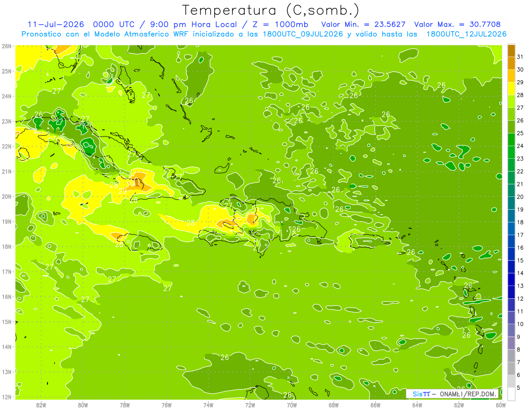Select the '1800UTC_09JUL2026' initialization time
The image size is (532, 411).
click(303, 34)
